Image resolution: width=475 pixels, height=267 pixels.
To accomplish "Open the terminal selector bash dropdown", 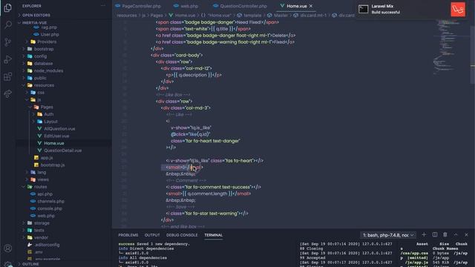I will pyautogui.click(x=388, y=235).
